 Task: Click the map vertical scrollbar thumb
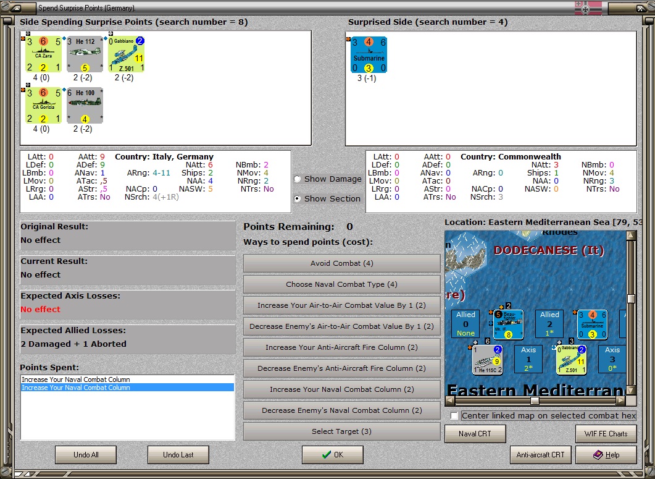coord(631,299)
